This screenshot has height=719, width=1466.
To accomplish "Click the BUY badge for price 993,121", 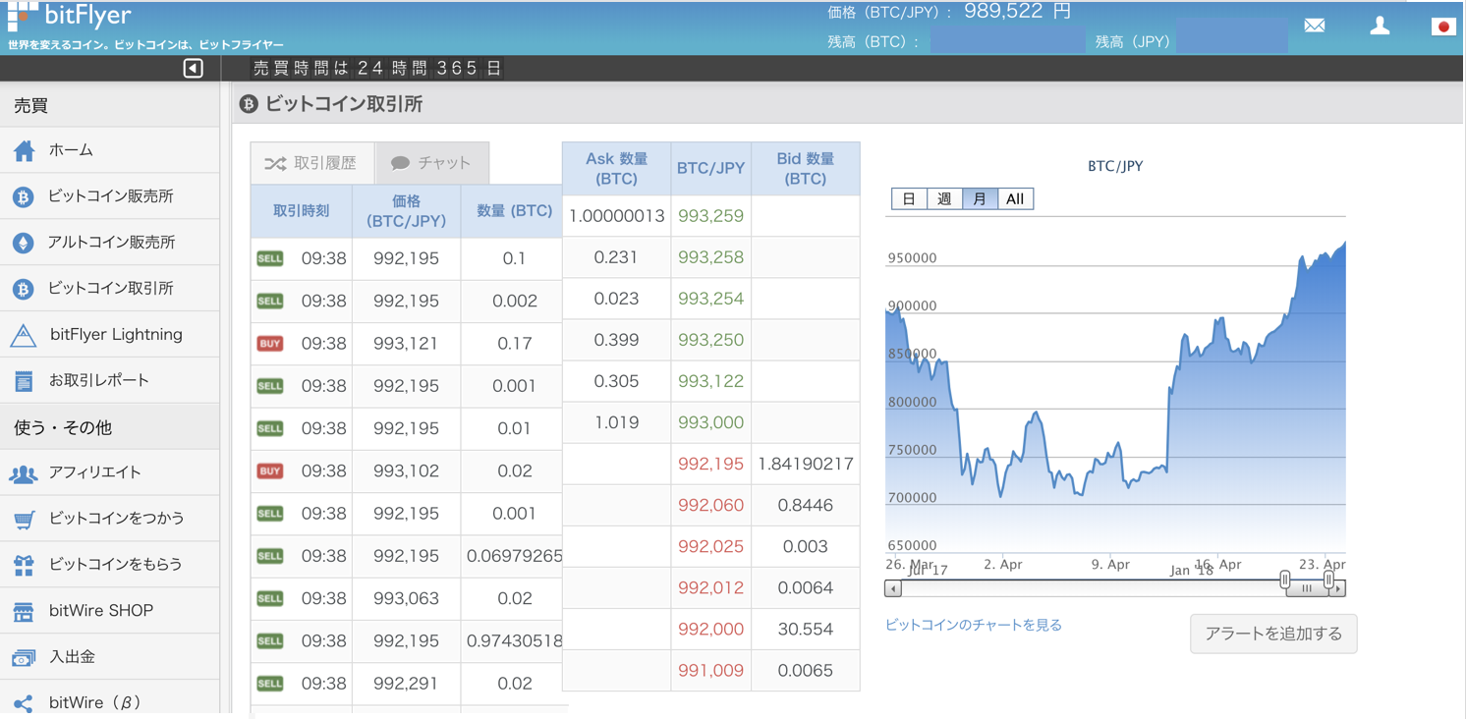I will (270, 344).
